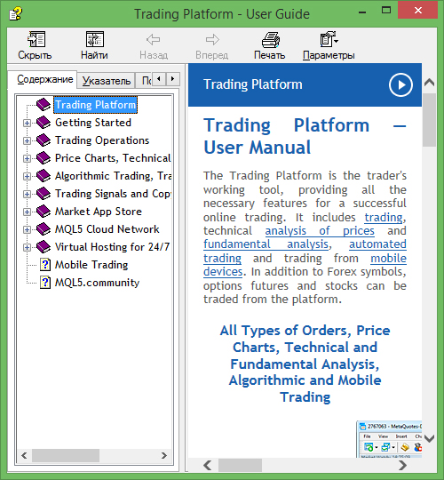Image resolution: width=444 pixels, height=480 pixels.
Task: Click the book icon beside Trading Platform
Action: [x=44, y=105]
